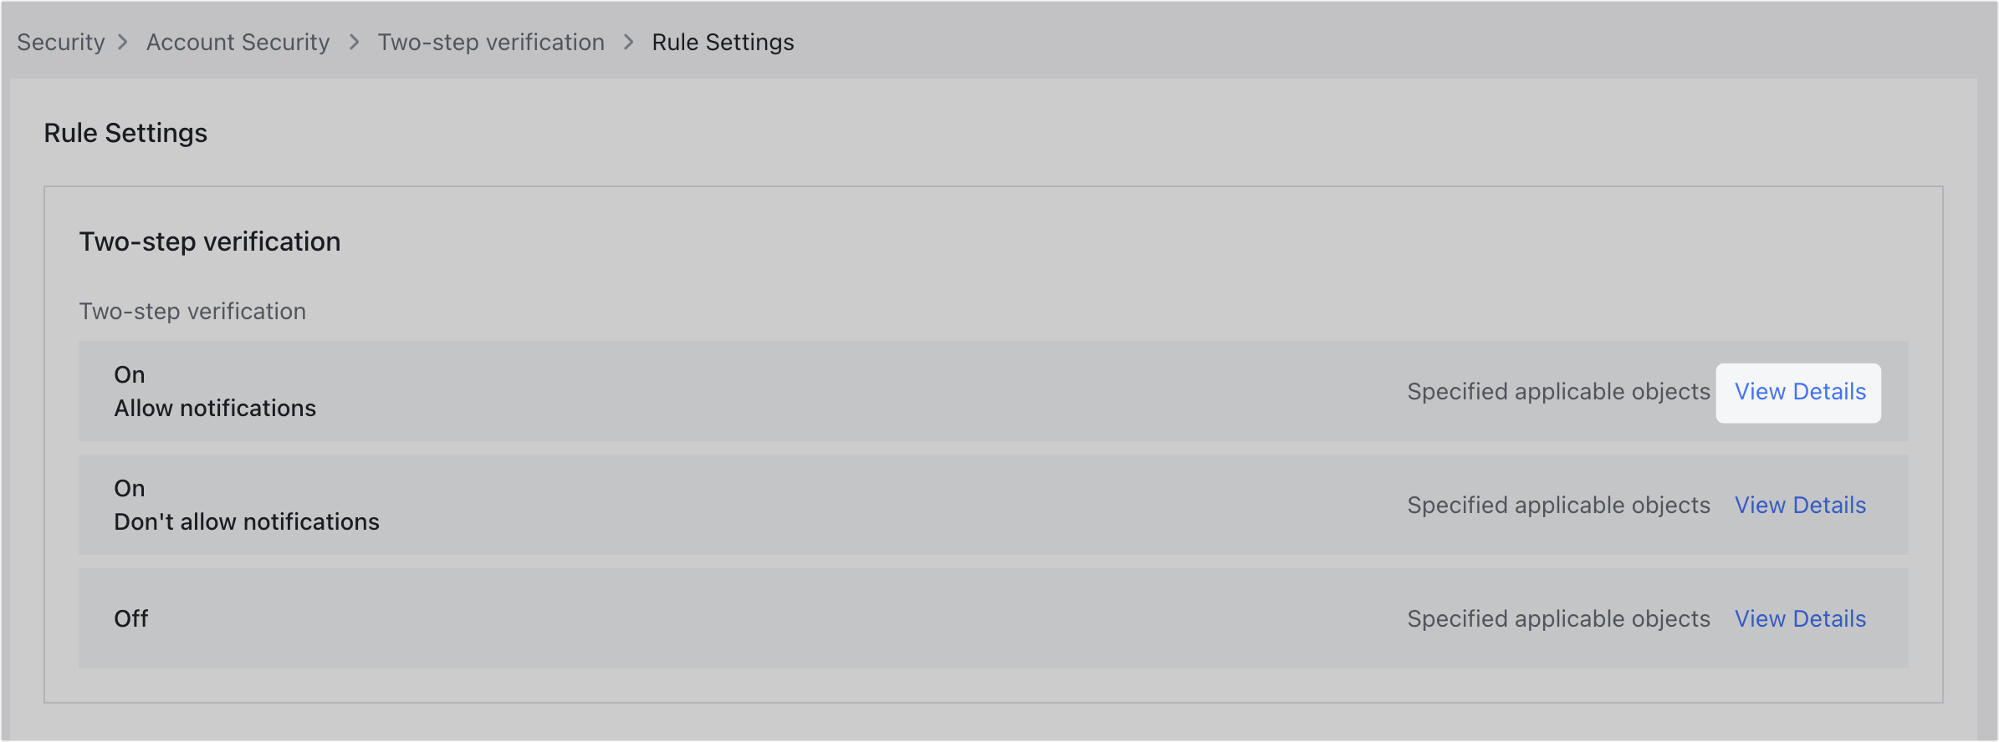Open details for the Off verification rule
This screenshot has height=742, width=1999.
(1800, 618)
